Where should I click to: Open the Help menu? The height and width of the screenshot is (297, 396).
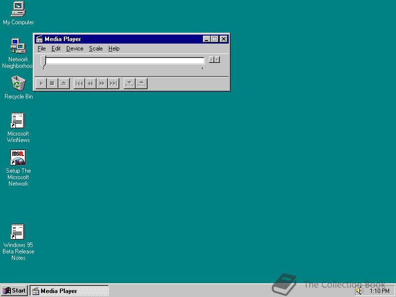[x=114, y=49]
